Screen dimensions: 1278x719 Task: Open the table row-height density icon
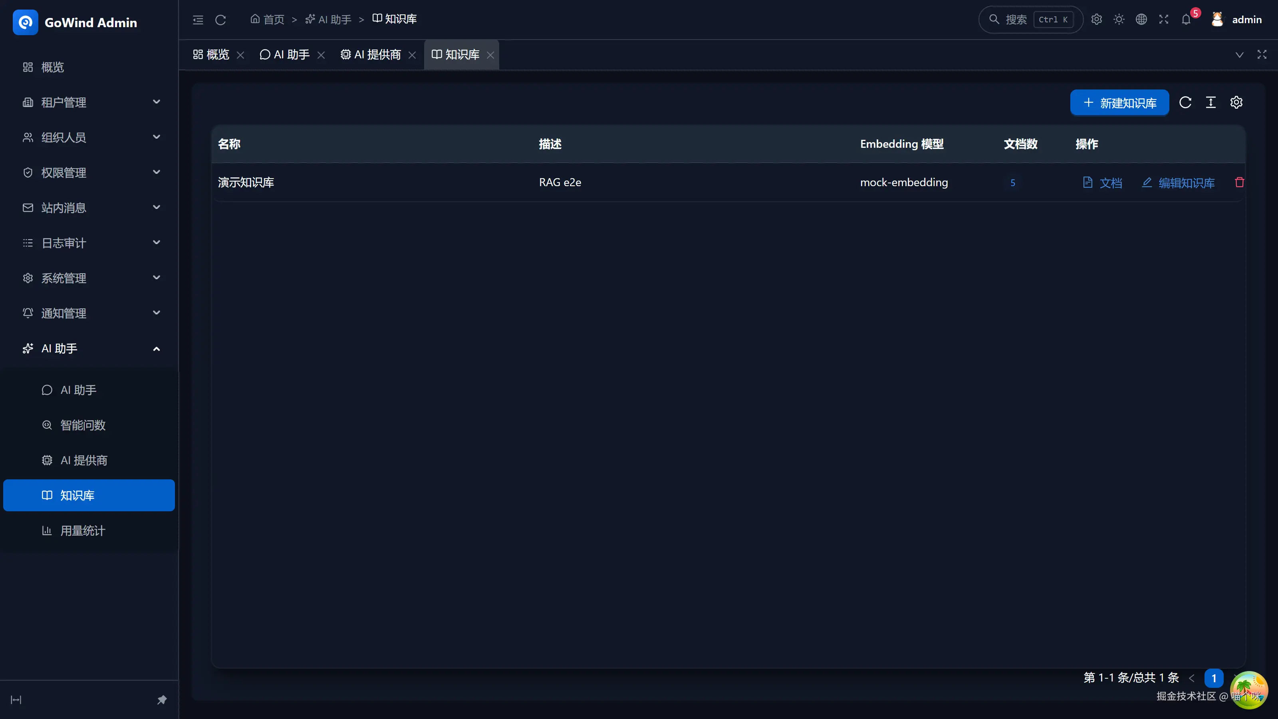1211,102
